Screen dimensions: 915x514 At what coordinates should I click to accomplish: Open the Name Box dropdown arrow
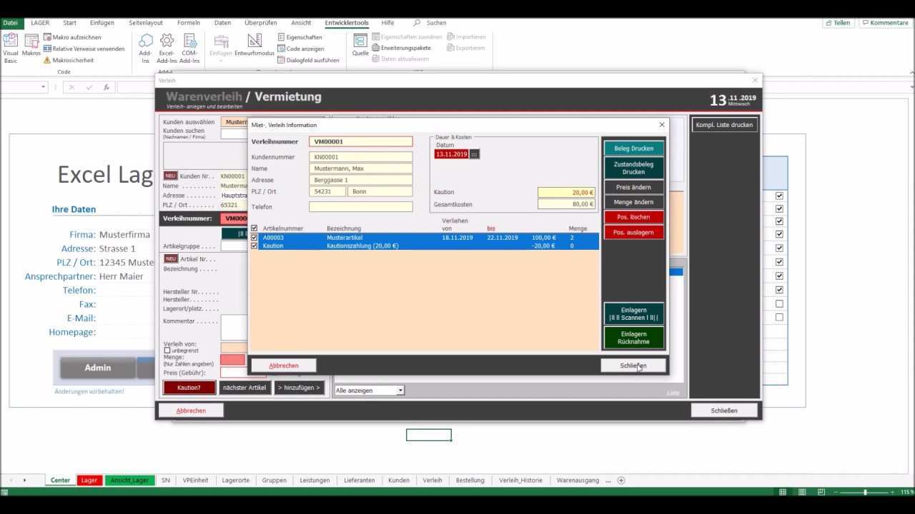coord(44,87)
